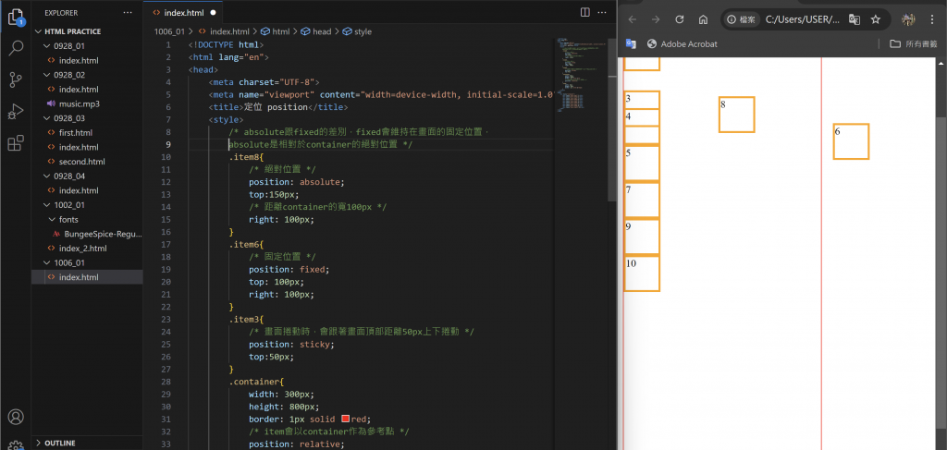The width and height of the screenshot is (947, 450).
Task: Click box 8 in the browser page
Action: (736, 114)
